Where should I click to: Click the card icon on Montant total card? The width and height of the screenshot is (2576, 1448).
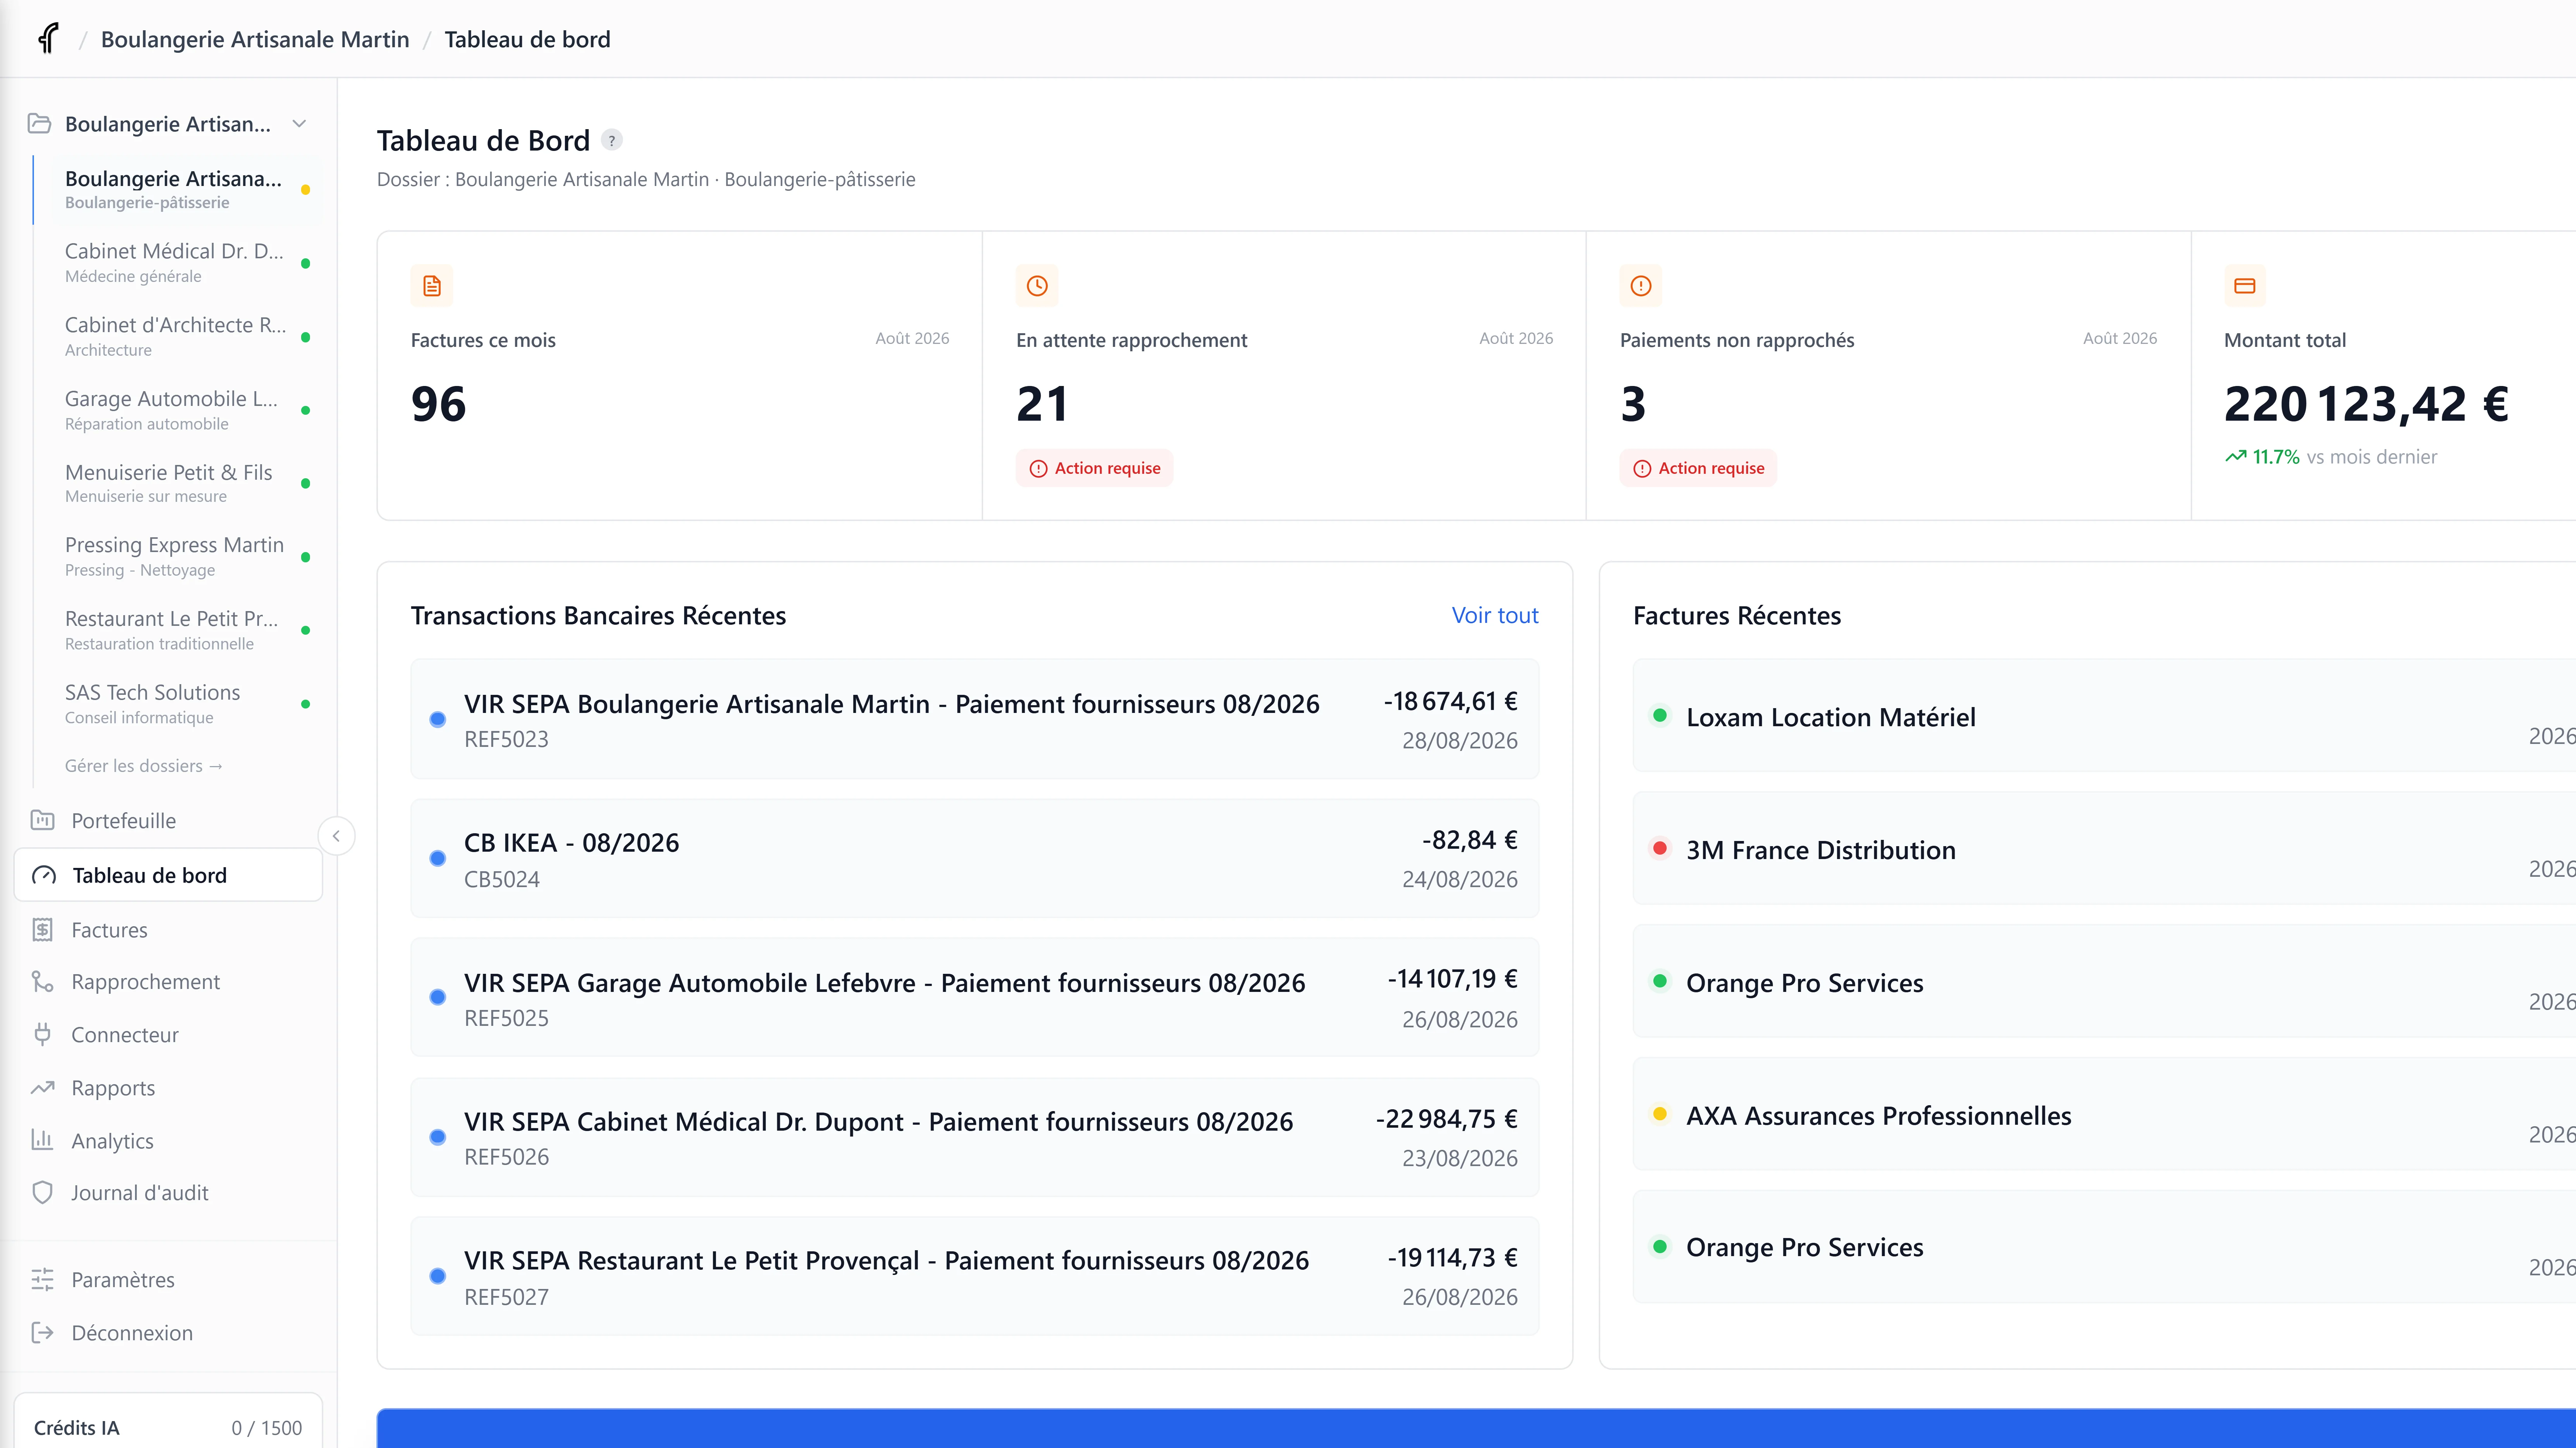pyautogui.click(x=2245, y=286)
